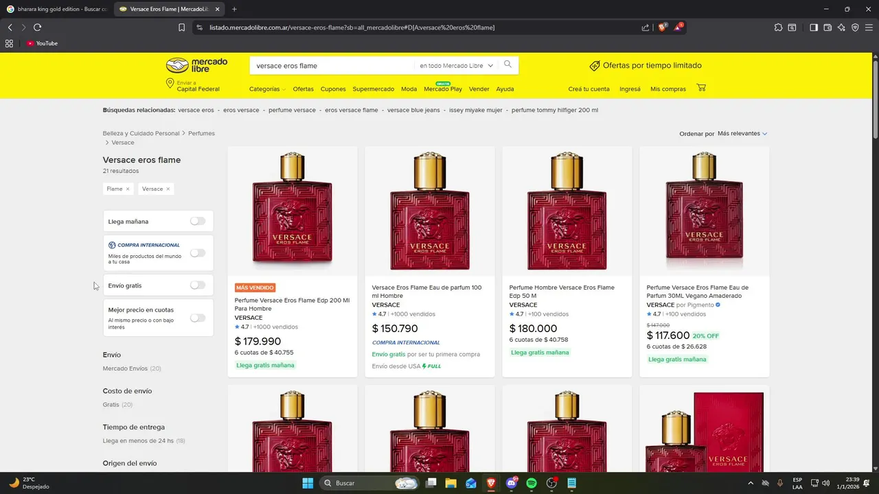Open the browser hamburger menu
879x494 pixels.
tap(869, 27)
